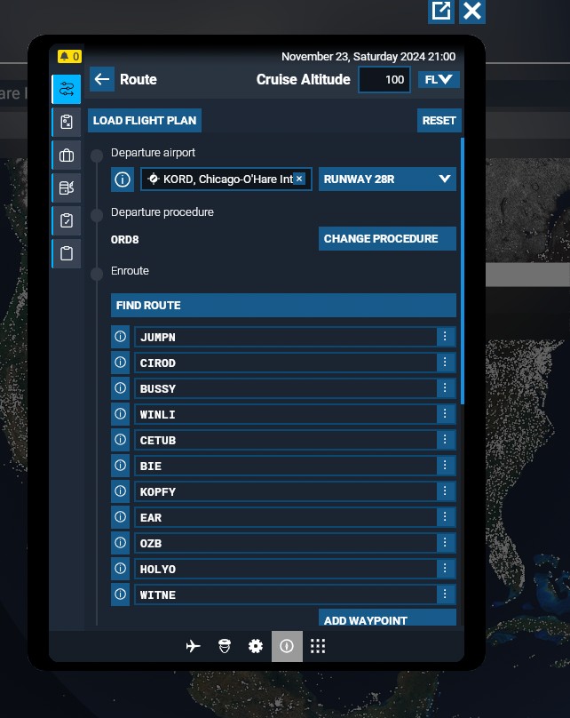Show info for the JUMPN waypoint
This screenshot has width=570, height=718.
(x=120, y=337)
